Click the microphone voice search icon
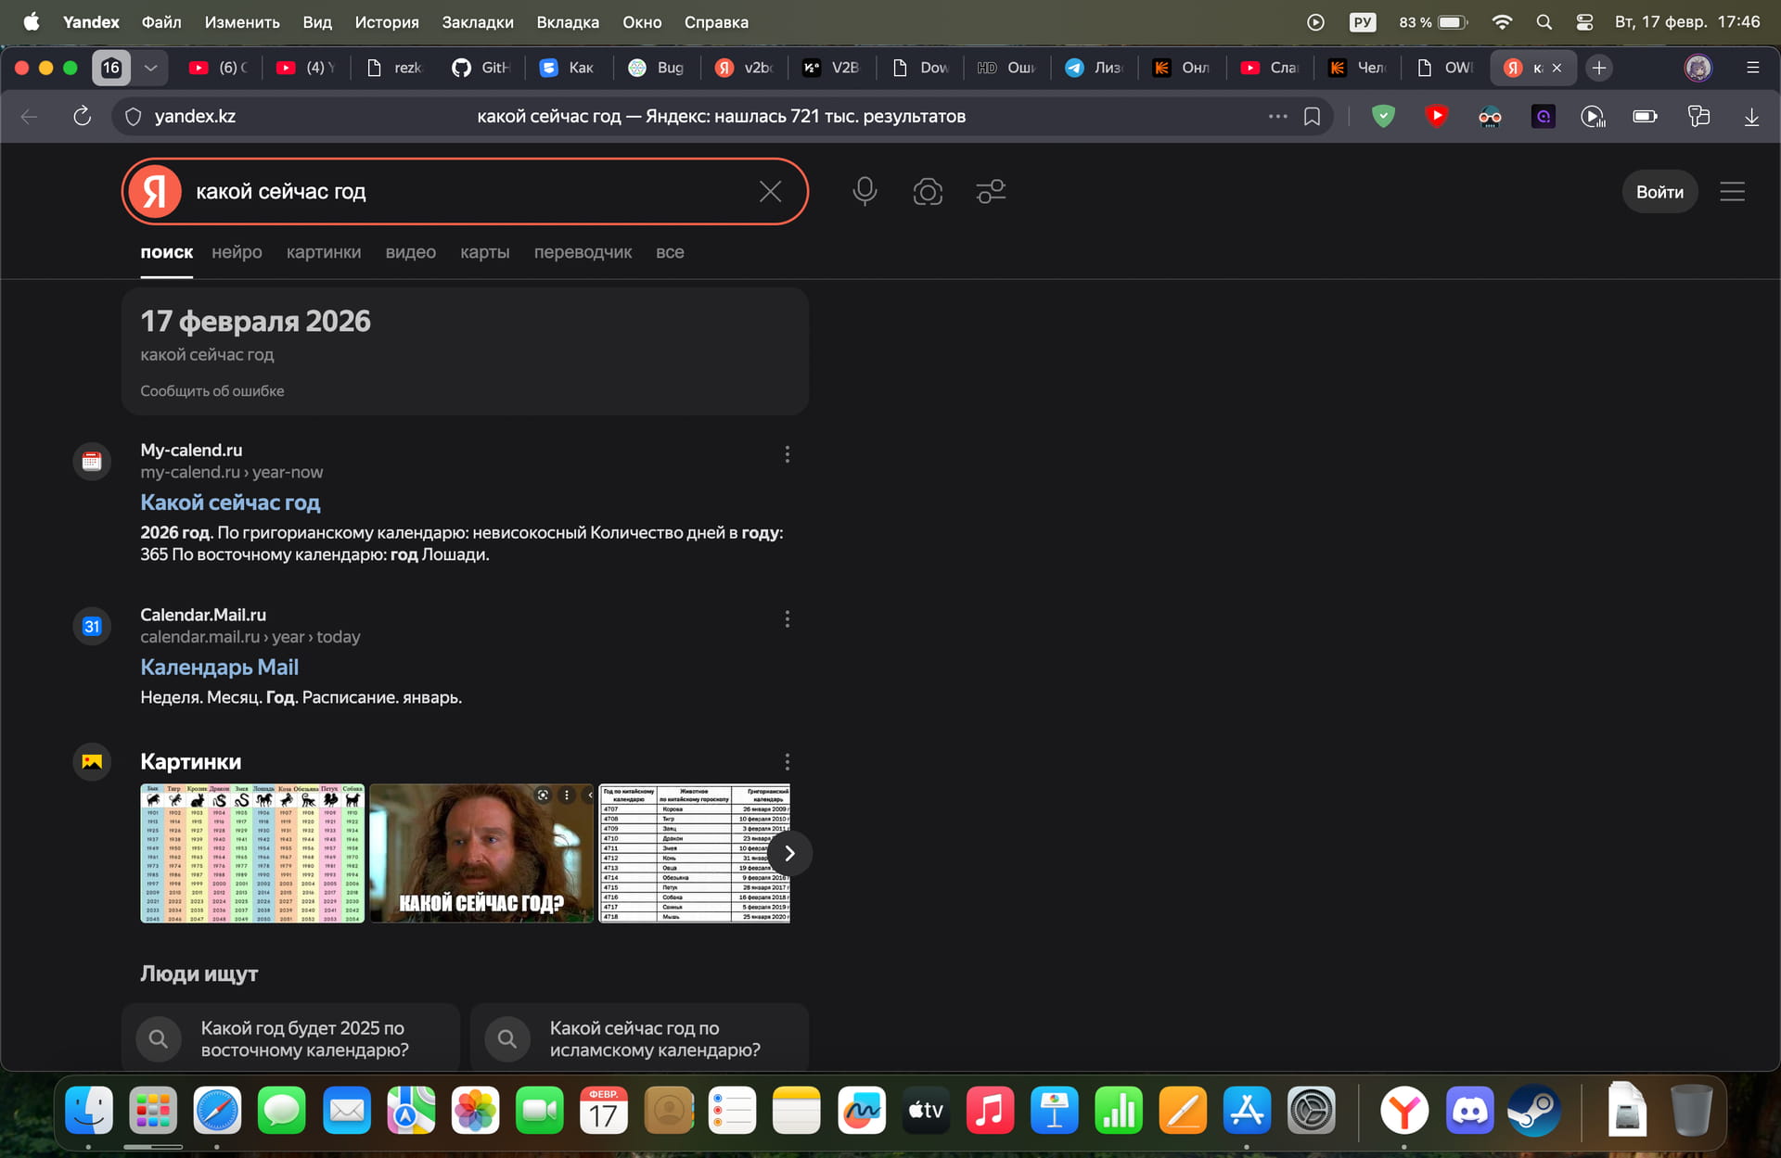This screenshot has width=1781, height=1158. [x=865, y=191]
